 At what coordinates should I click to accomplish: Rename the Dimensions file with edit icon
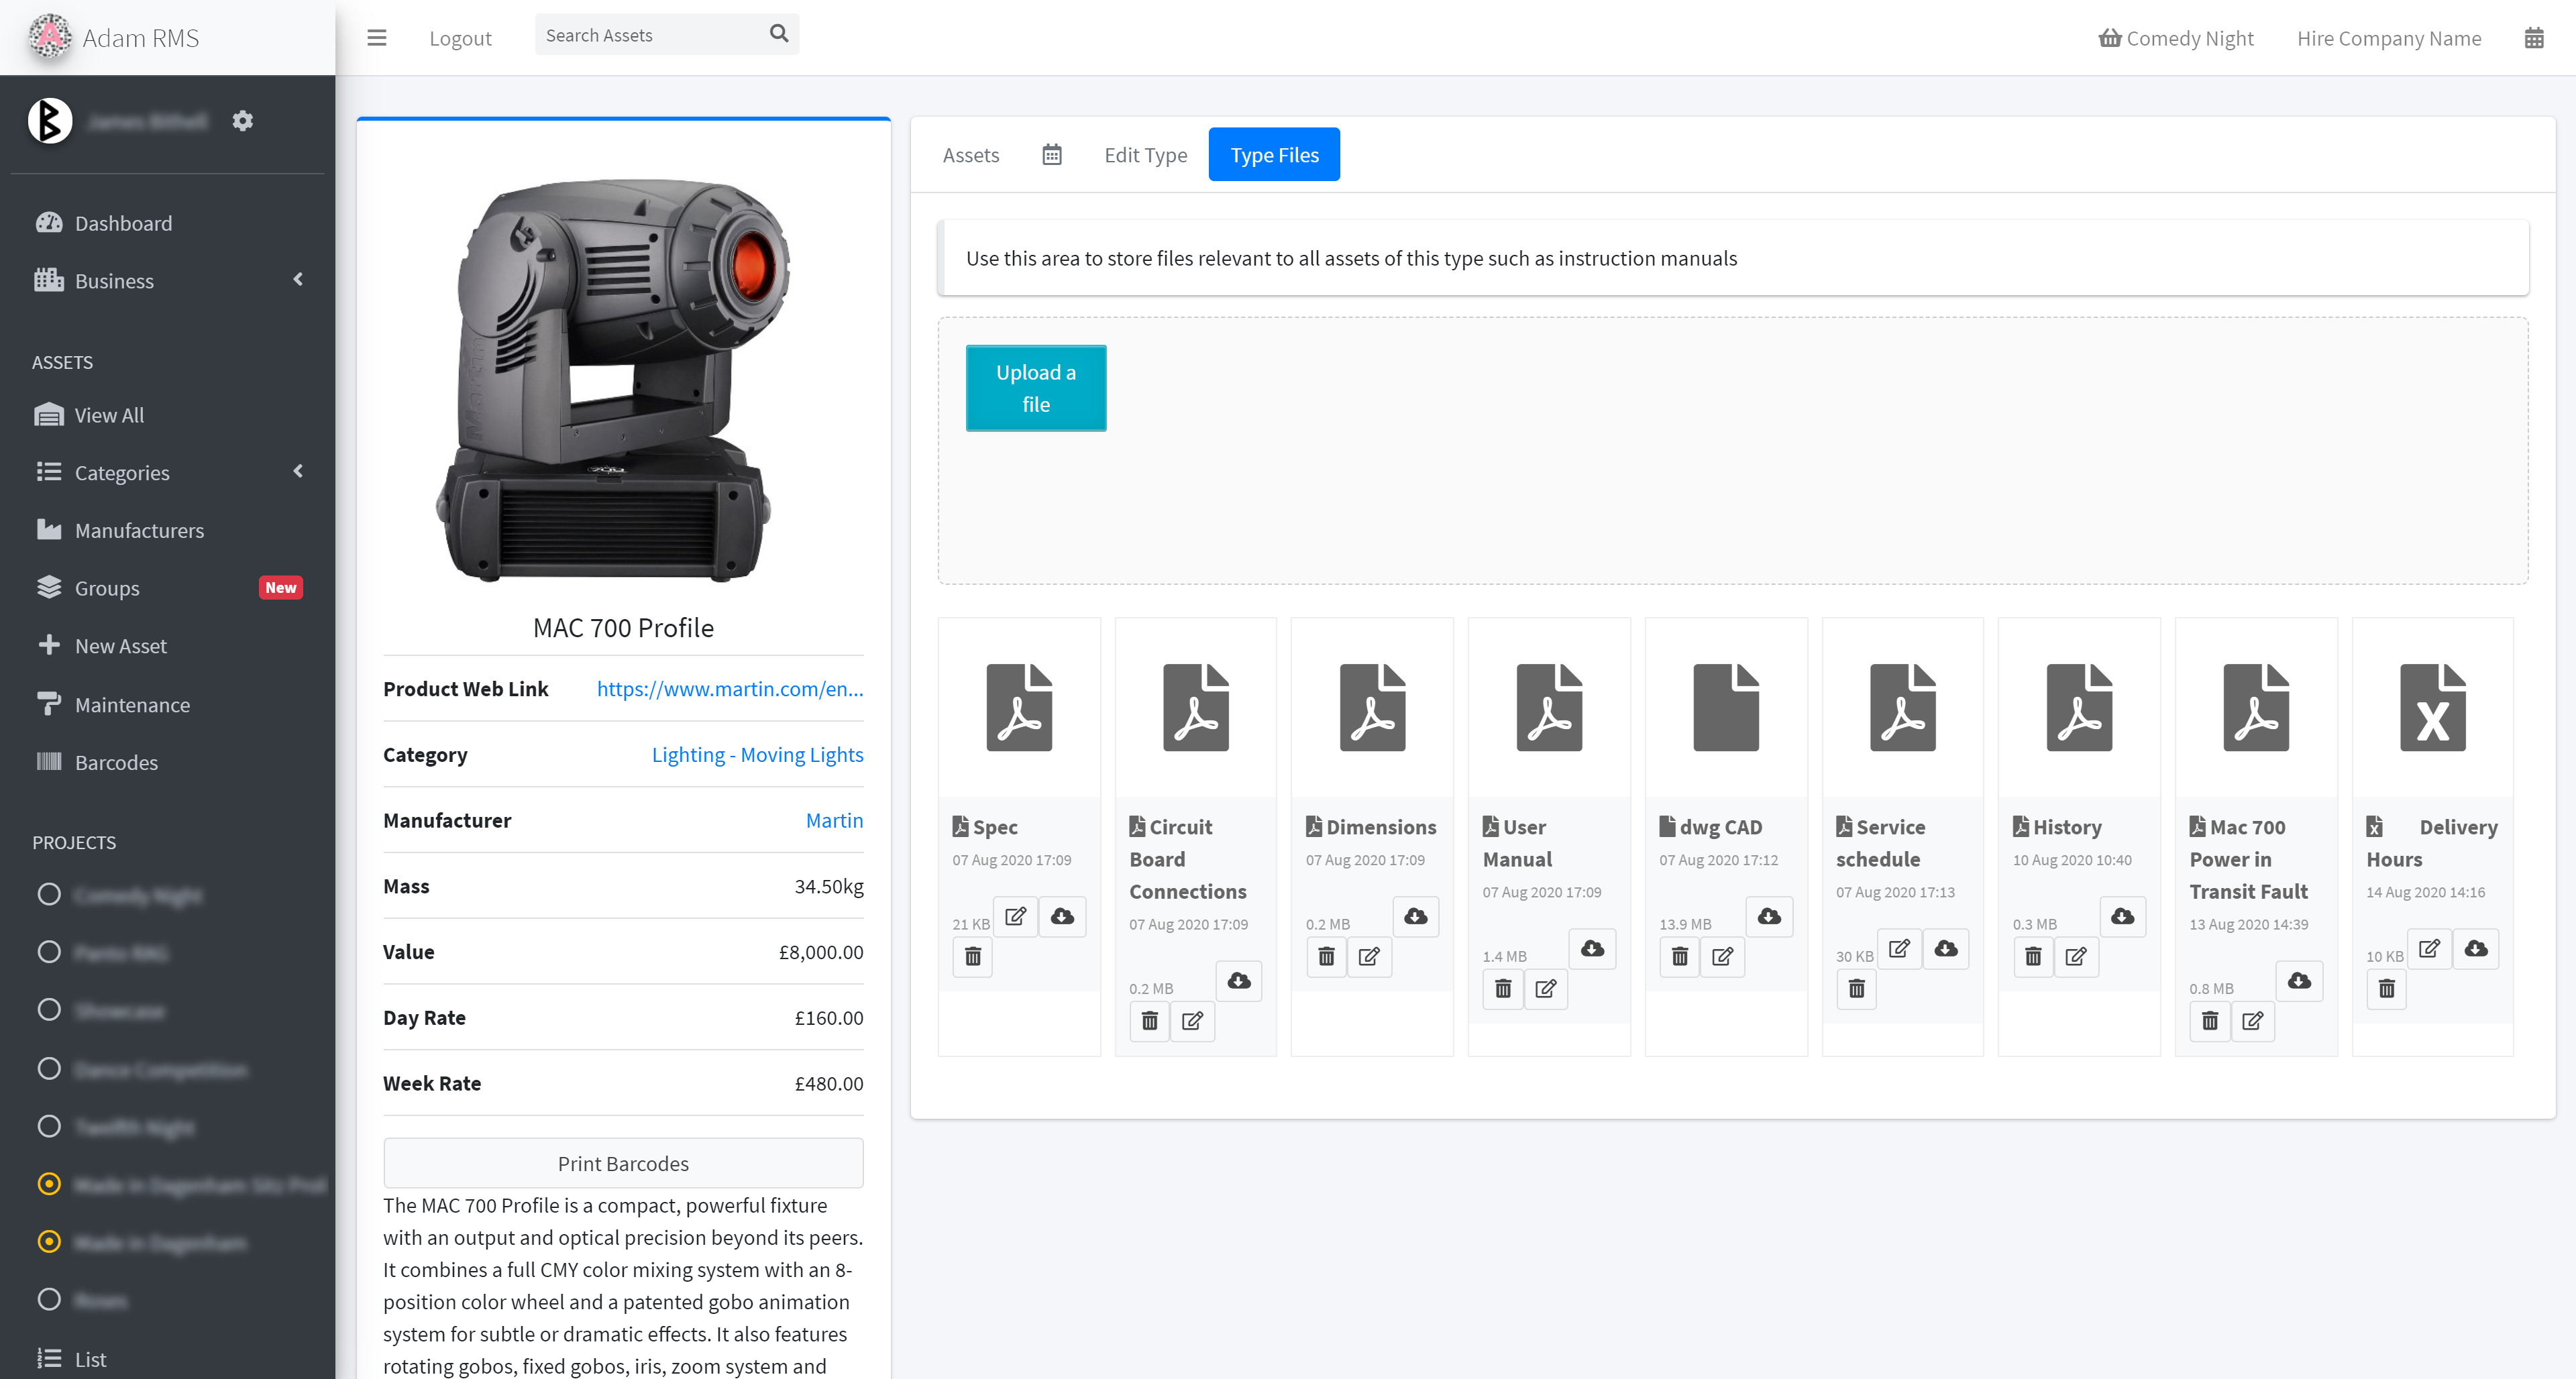coord(1369,957)
